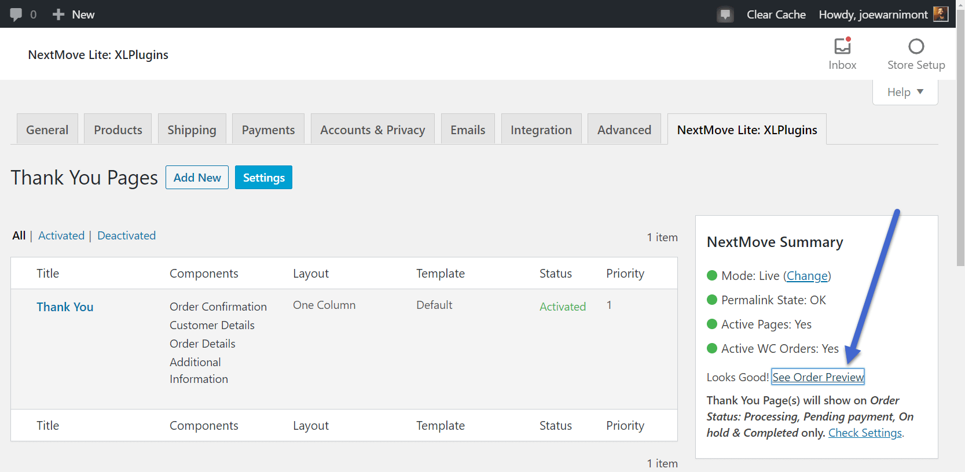Click the Change mode link
The width and height of the screenshot is (965, 472).
(807, 276)
